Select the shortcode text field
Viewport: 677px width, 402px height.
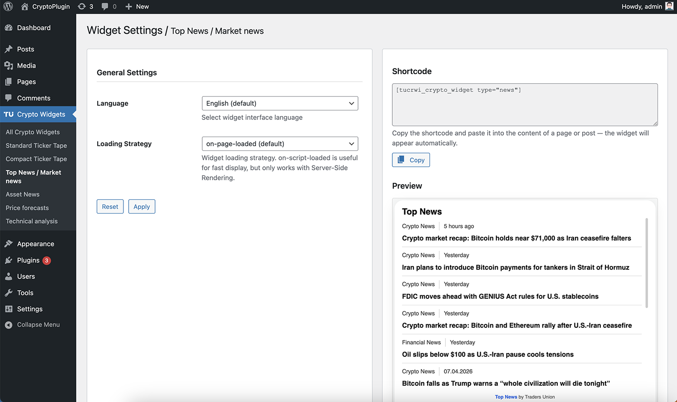click(x=524, y=105)
